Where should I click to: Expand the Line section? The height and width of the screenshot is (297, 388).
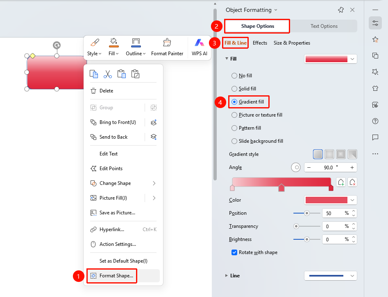tap(227, 275)
